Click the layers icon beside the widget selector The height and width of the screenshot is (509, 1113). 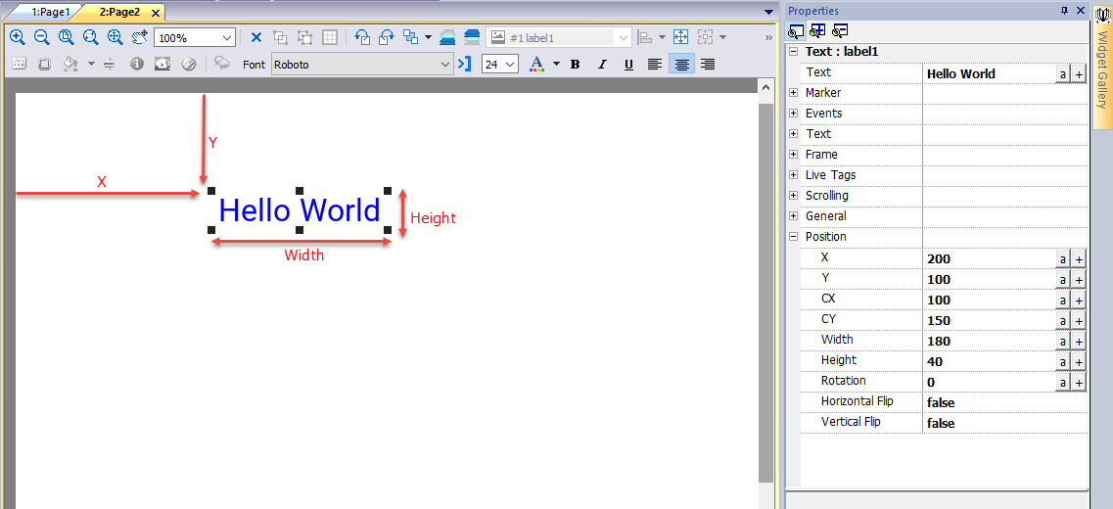tap(471, 37)
